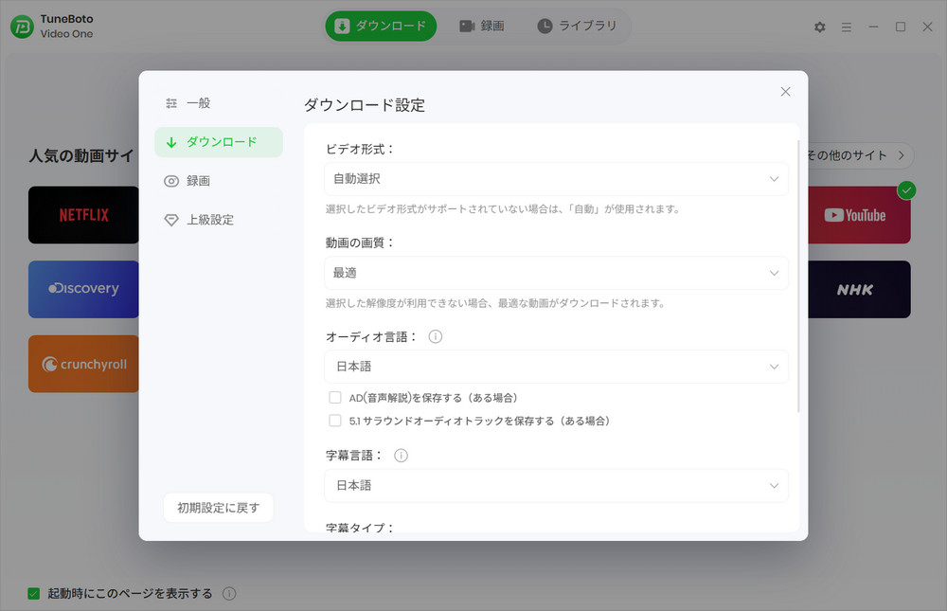Open the NHK site tile

point(859,290)
